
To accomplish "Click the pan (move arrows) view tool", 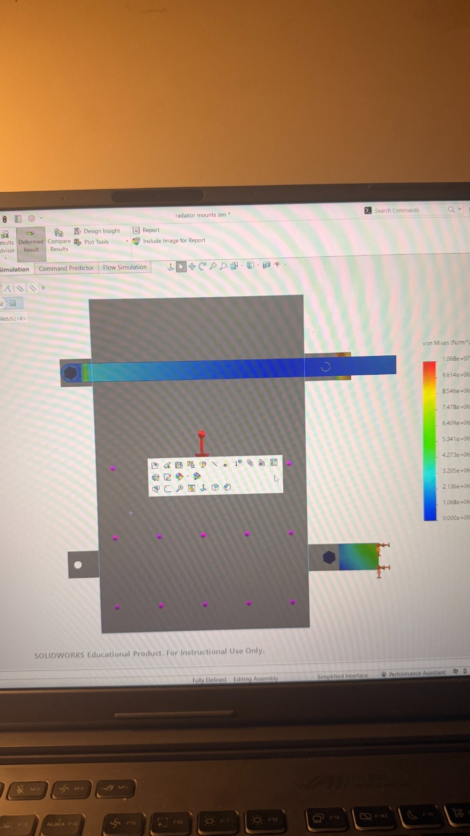I will click(x=192, y=267).
